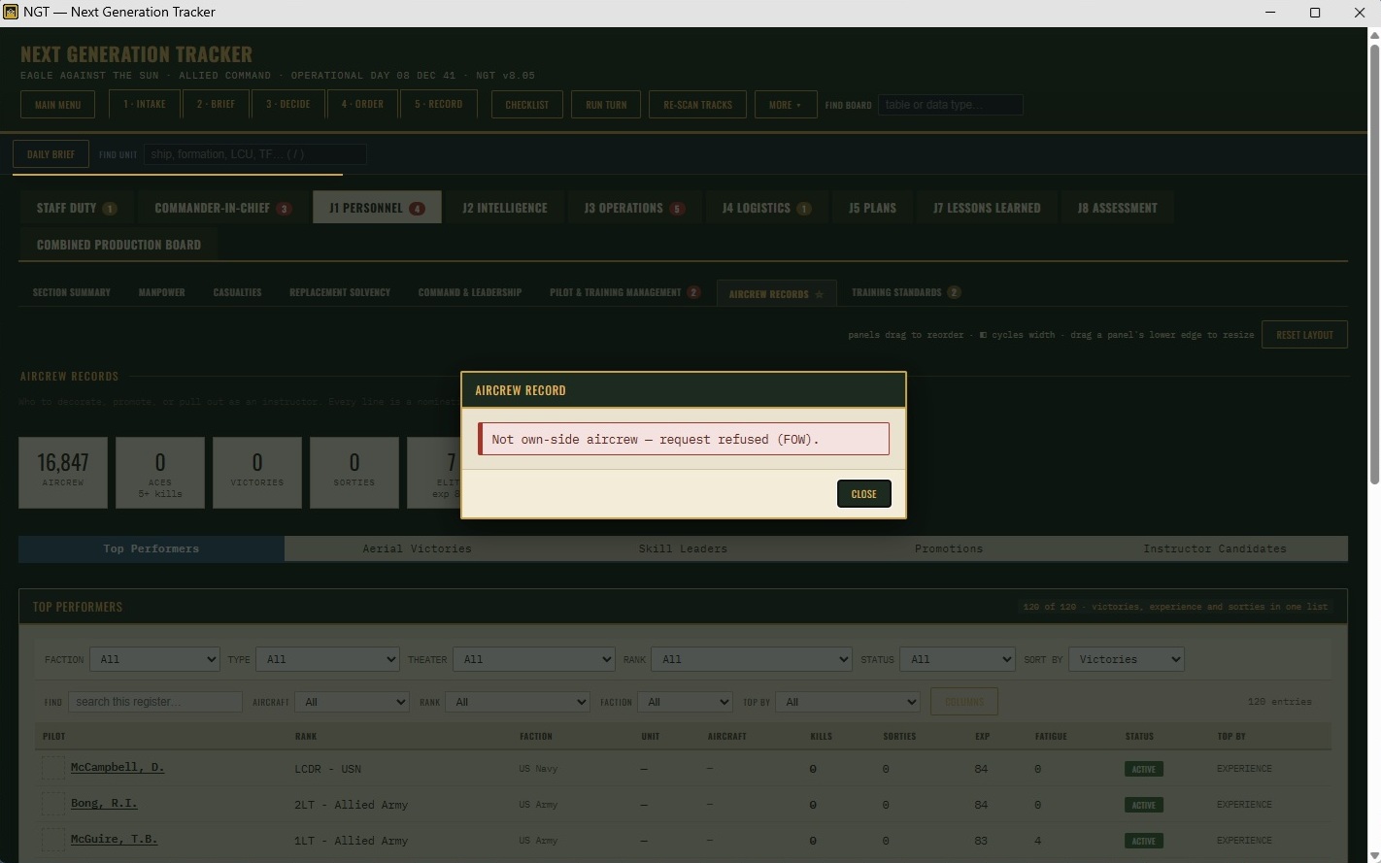Viewport: 1381px width, 863px height.
Task: Open pilot record link McCampbell, D.
Action: click(x=118, y=768)
